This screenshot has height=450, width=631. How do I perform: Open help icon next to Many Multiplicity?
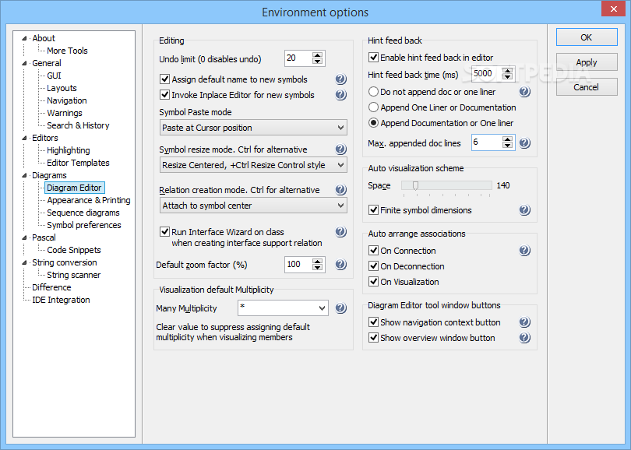click(341, 308)
